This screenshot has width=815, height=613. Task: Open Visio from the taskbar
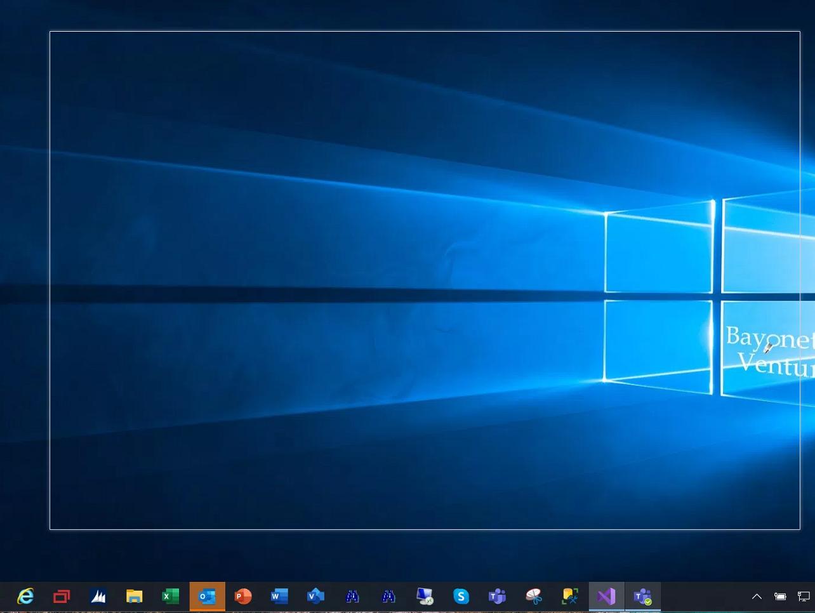[315, 597]
